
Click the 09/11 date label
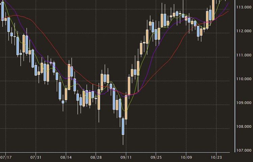coord(126,157)
